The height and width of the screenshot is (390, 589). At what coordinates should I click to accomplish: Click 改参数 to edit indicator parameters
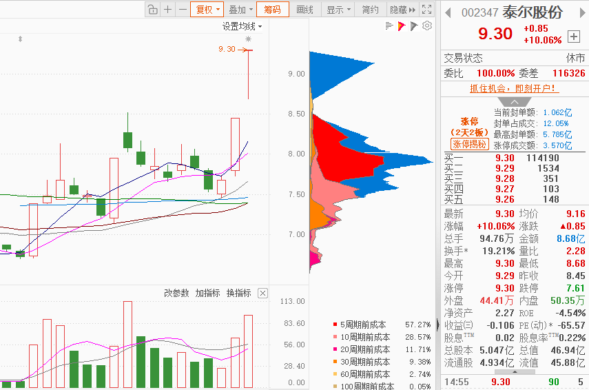(x=176, y=293)
